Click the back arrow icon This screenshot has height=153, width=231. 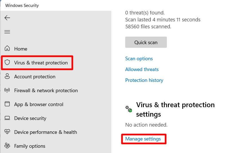[x=7, y=18]
